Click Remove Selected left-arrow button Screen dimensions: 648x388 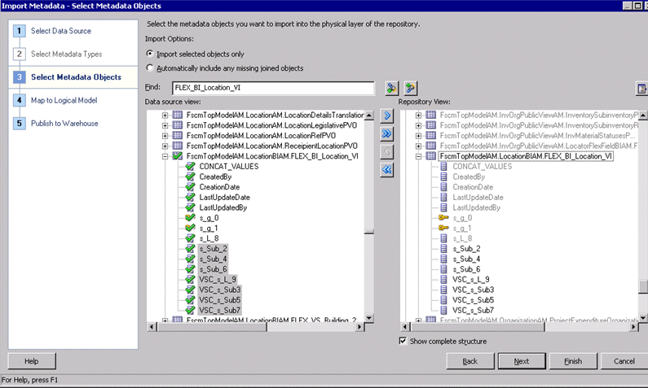tap(387, 152)
